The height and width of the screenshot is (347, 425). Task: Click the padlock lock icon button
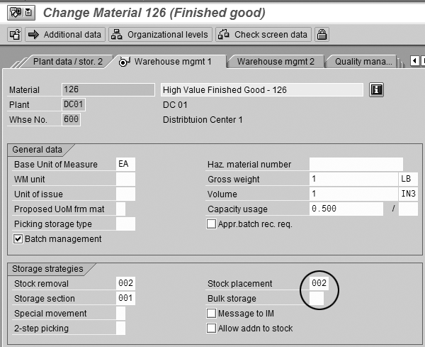click(x=322, y=35)
